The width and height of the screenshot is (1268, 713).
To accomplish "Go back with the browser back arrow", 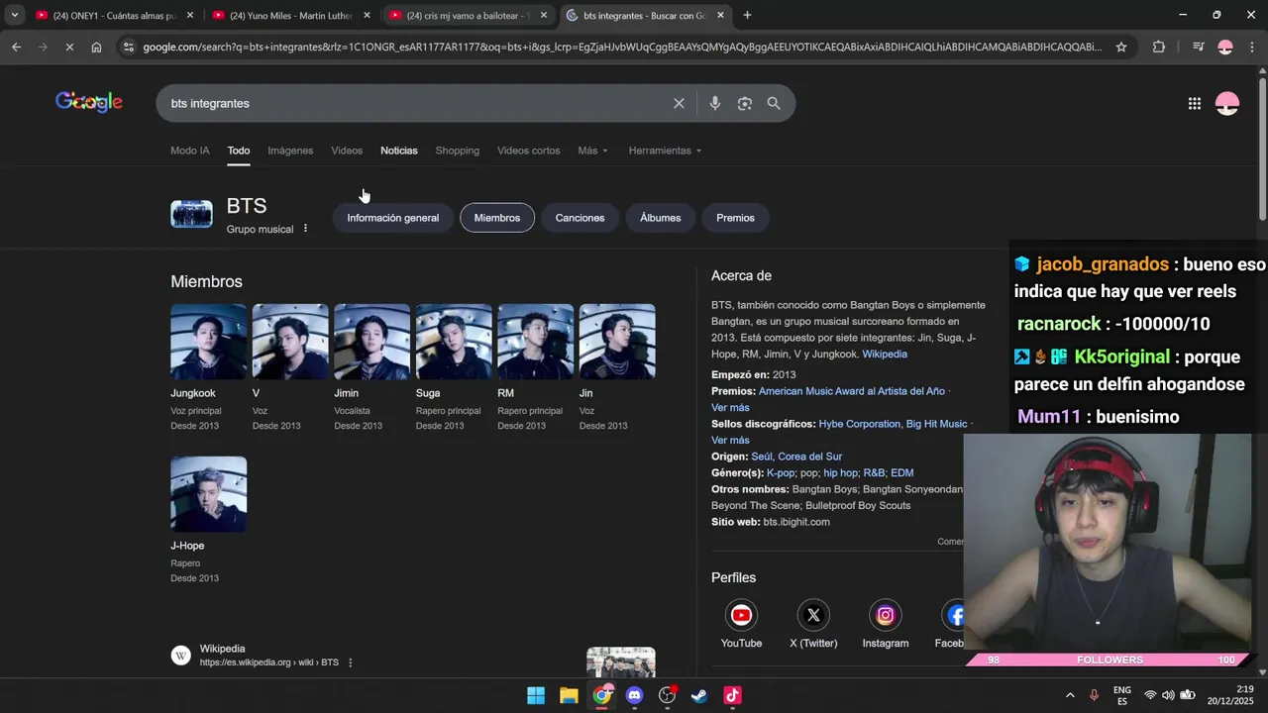I will [16, 47].
